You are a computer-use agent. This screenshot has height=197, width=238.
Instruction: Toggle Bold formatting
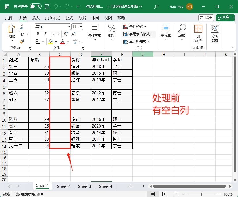38,34
